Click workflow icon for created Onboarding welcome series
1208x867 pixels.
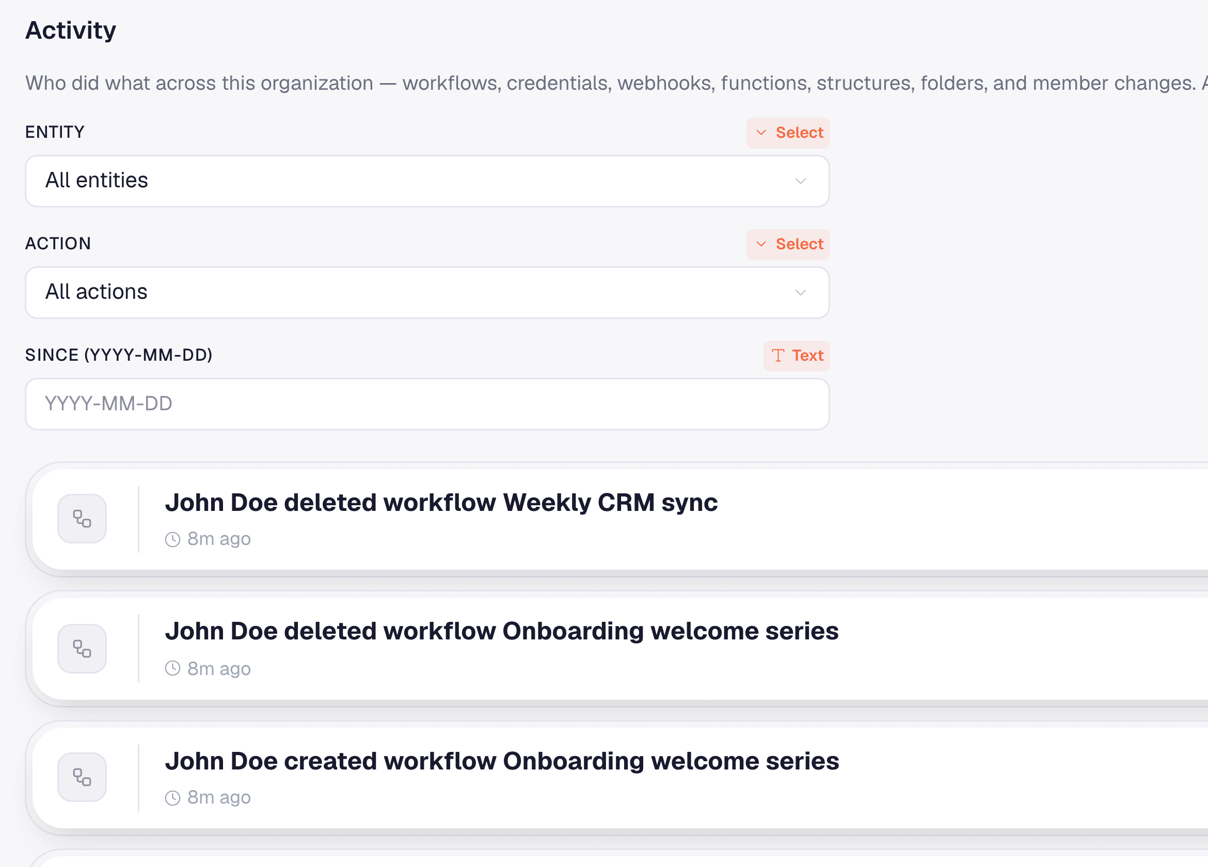click(82, 777)
